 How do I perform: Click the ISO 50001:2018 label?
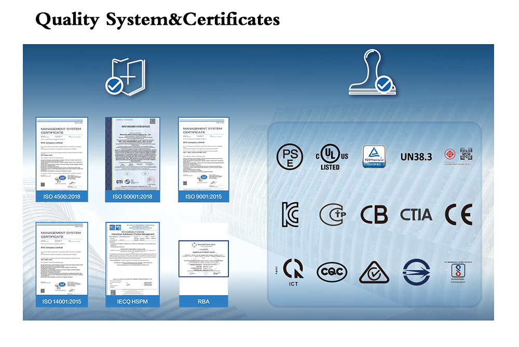coord(132,197)
